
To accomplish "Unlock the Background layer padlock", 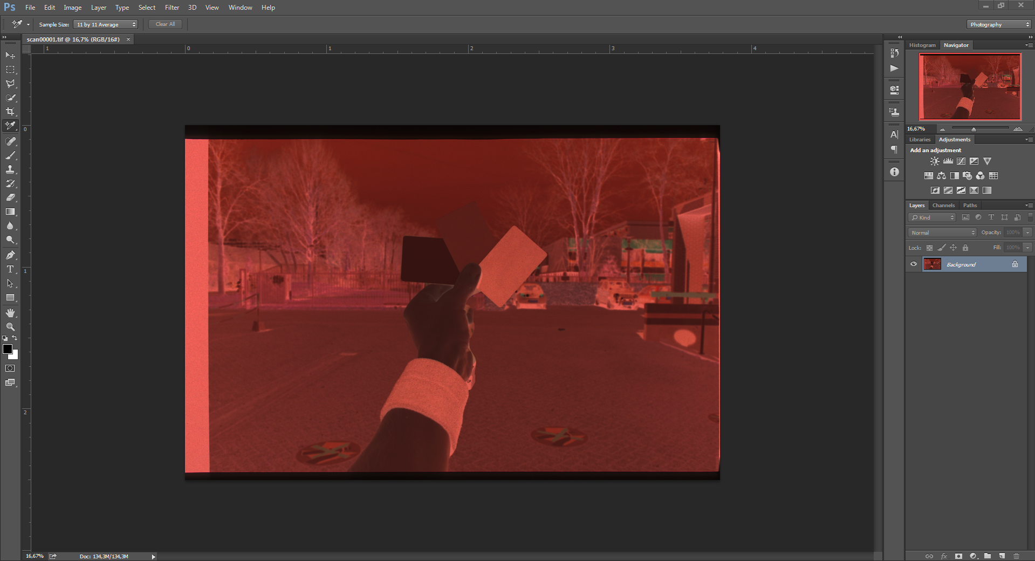I will [1015, 264].
